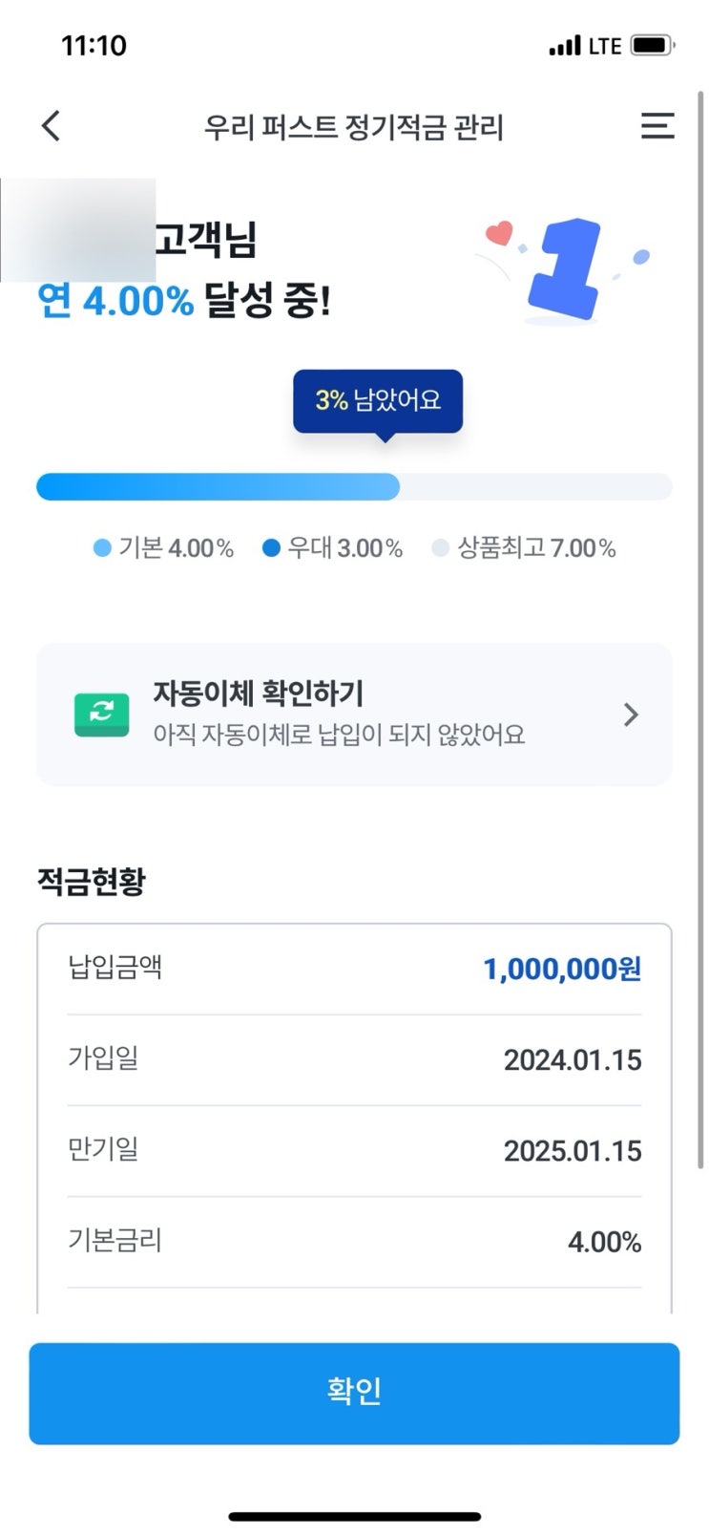This screenshot has width=709, height=1536.
Task: Tap the 상품최고 7.00% legend dot
Action: click(x=440, y=548)
